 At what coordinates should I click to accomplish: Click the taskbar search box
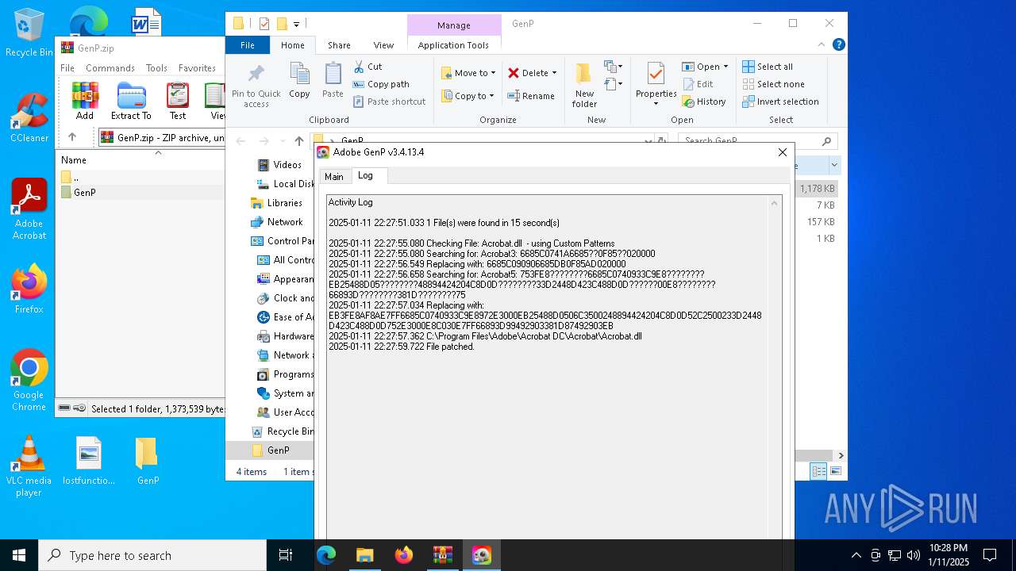[152, 555]
